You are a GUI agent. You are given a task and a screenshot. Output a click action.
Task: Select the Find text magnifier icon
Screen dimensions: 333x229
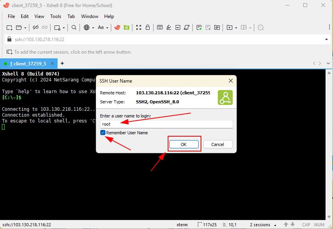click(x=73, y=27)
